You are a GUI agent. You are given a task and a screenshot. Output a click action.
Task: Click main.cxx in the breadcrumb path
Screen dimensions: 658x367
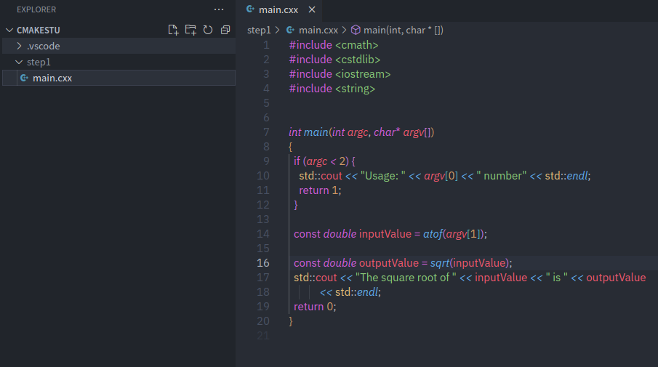pos(318,30)
